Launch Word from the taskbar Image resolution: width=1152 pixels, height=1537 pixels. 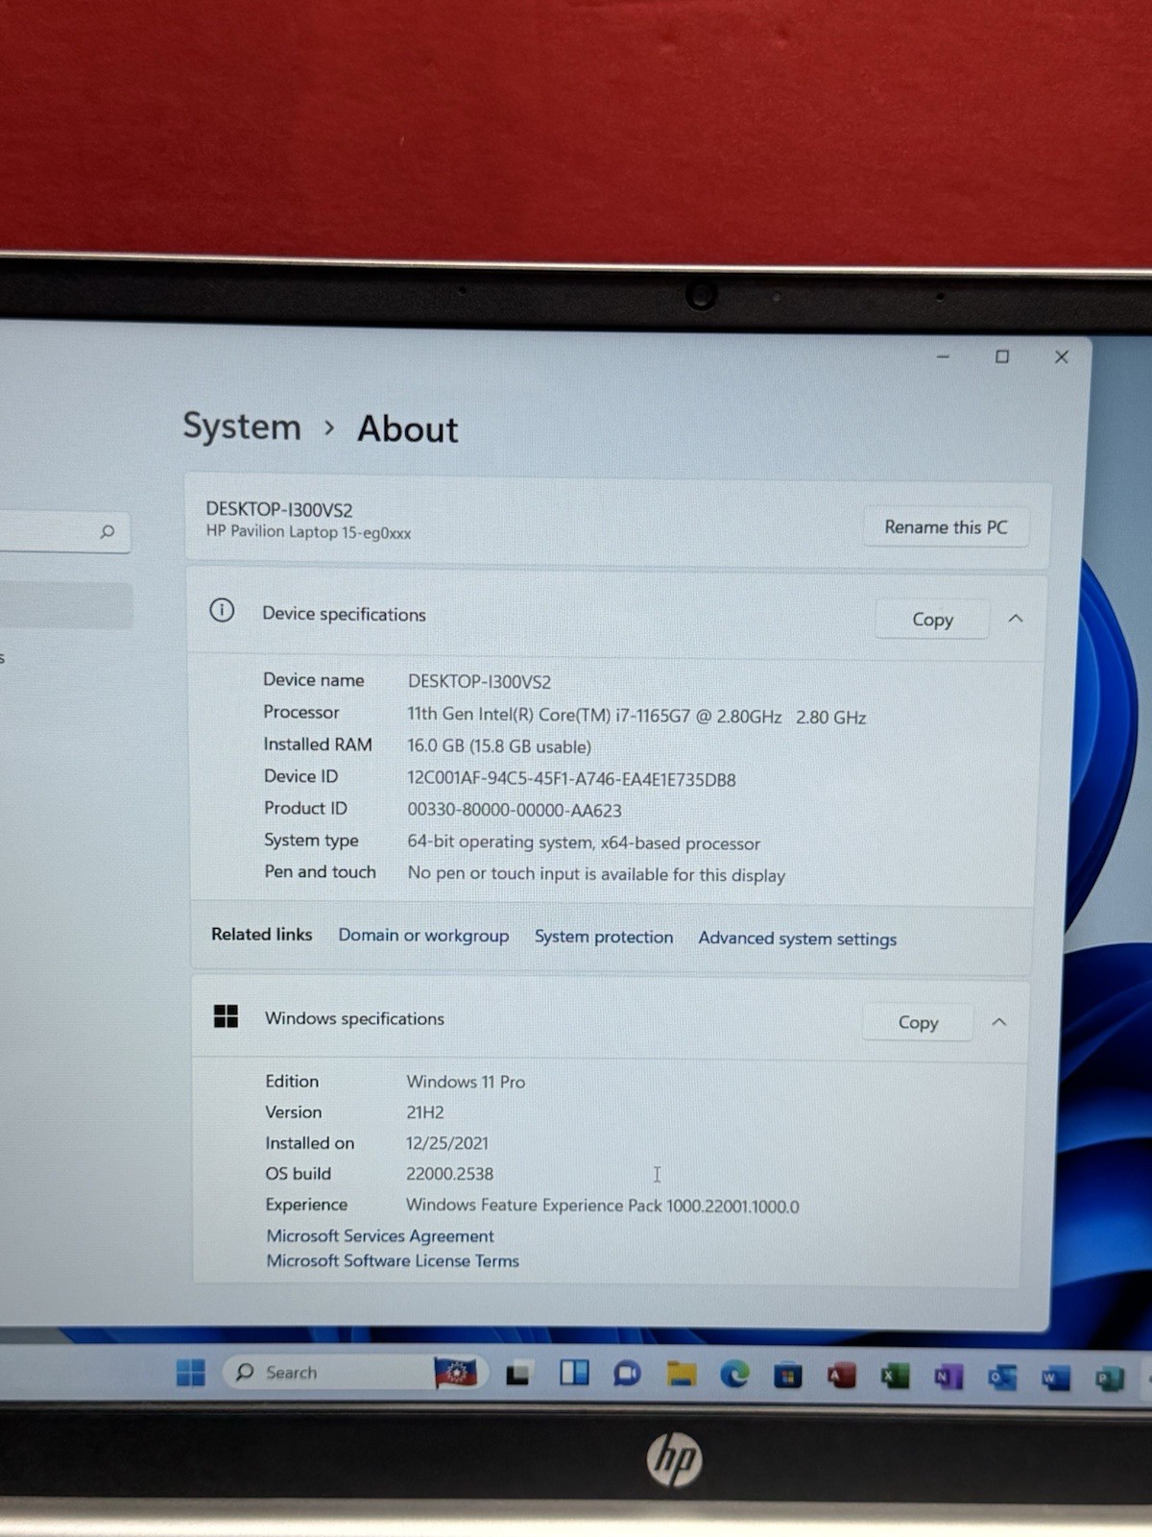(x=1055, y=1379)
